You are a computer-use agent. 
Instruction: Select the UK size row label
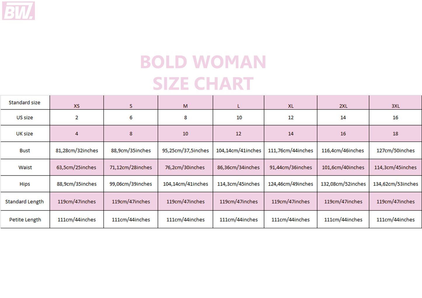25,134
